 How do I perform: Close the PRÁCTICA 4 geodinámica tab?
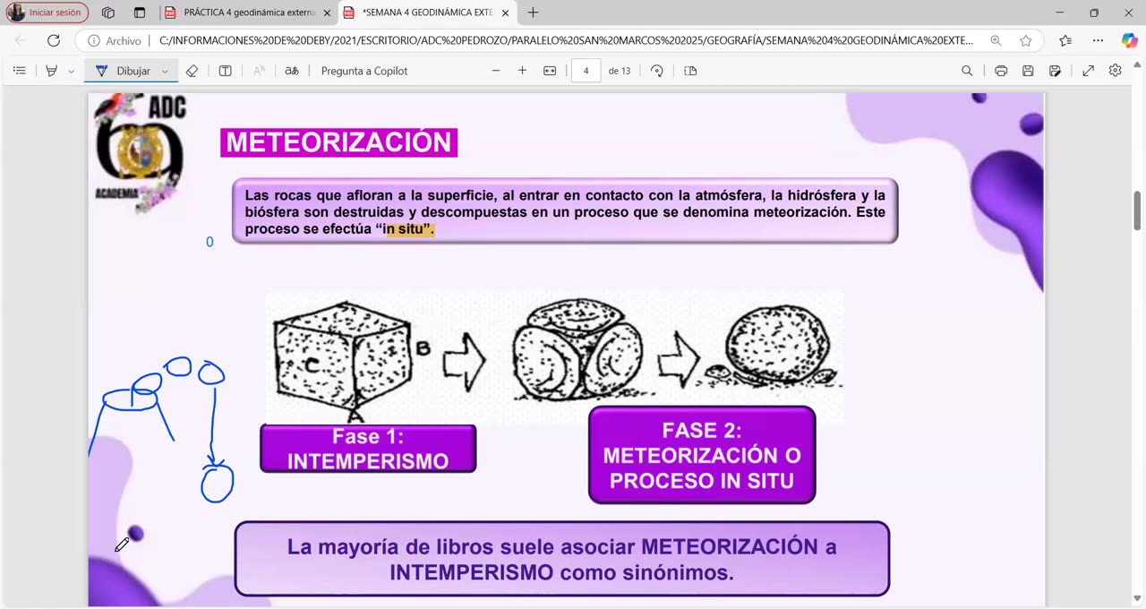click(327, 13)
